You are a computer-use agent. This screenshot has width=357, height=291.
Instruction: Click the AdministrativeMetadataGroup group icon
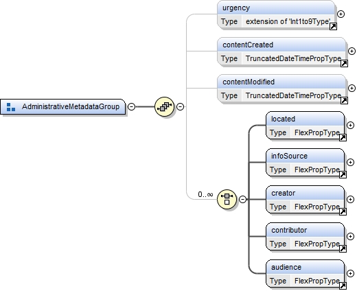point(11,107)
